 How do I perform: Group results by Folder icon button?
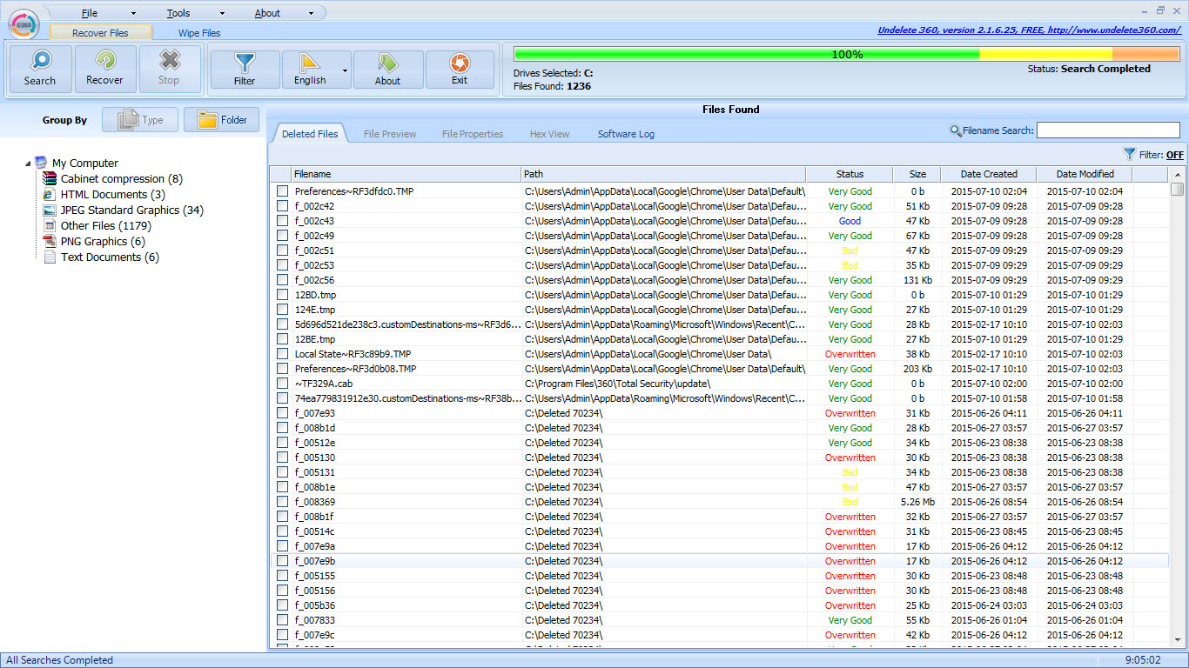(221, 120)
